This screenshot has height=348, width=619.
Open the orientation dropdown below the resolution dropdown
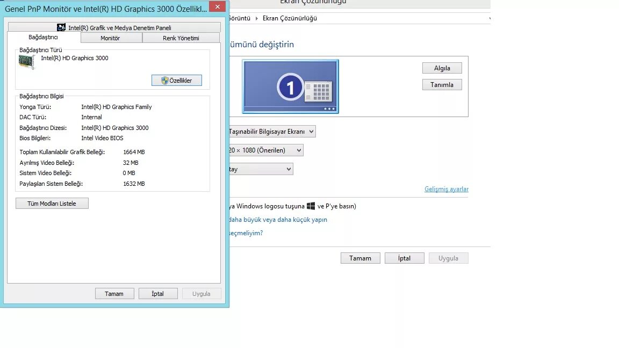[261, 169]
